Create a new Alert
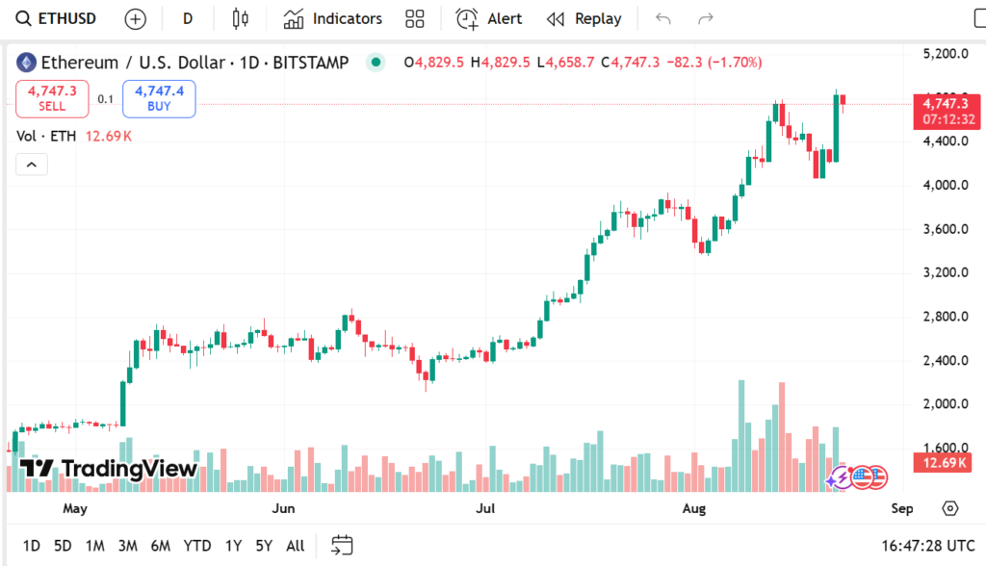986x566 pixels. pos(489,18)
